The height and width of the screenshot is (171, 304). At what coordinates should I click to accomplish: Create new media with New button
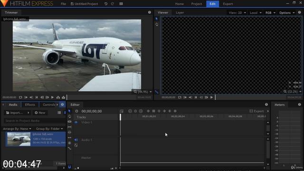(40, 113)
